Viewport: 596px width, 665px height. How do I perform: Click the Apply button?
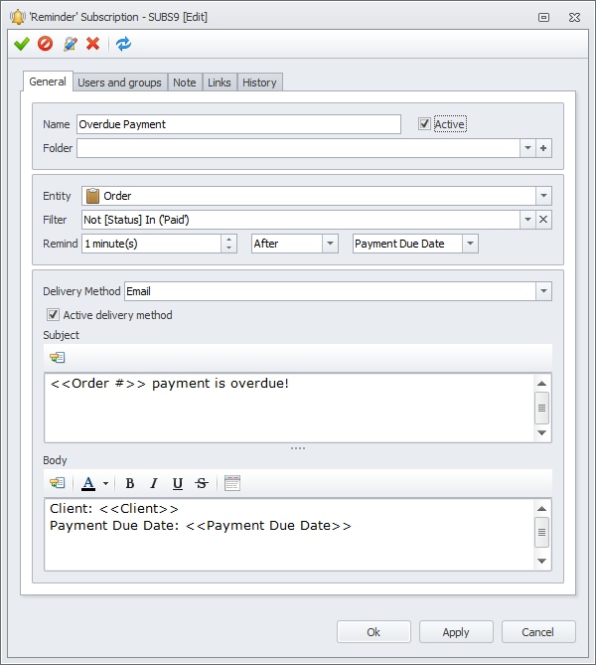[456, 632]
